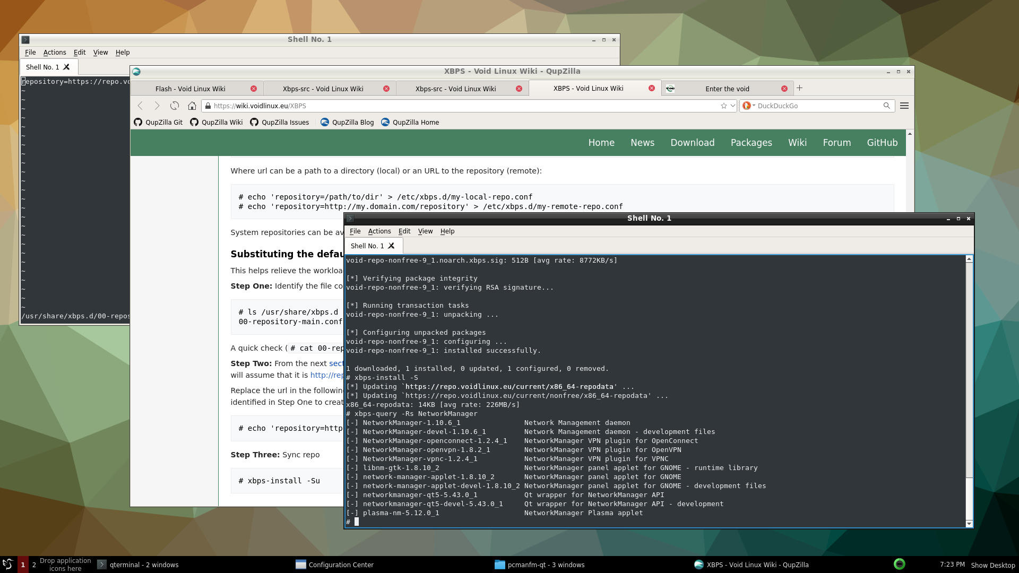This screenshot has width=1019, height=573.
Task: Open the Forum navbar link
Action: (836, 143)
